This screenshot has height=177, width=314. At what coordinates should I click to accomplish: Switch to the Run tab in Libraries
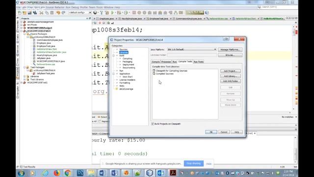[x=175, y=61]
